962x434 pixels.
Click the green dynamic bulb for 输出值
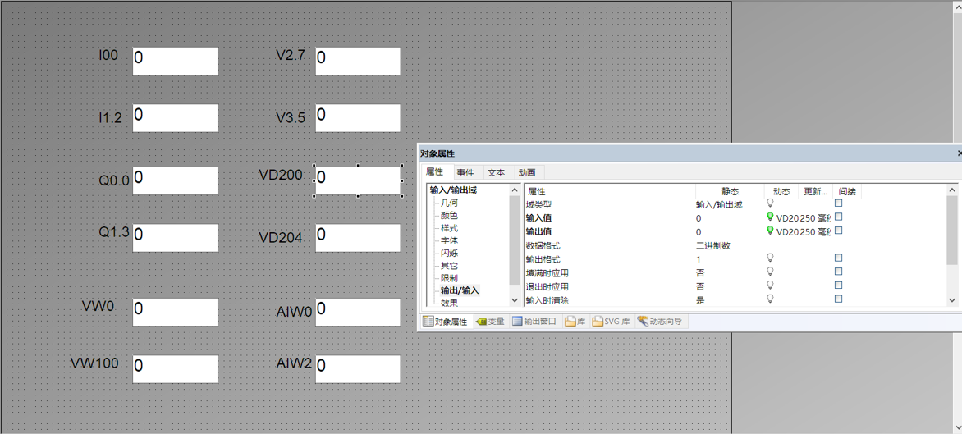point(770,231)
